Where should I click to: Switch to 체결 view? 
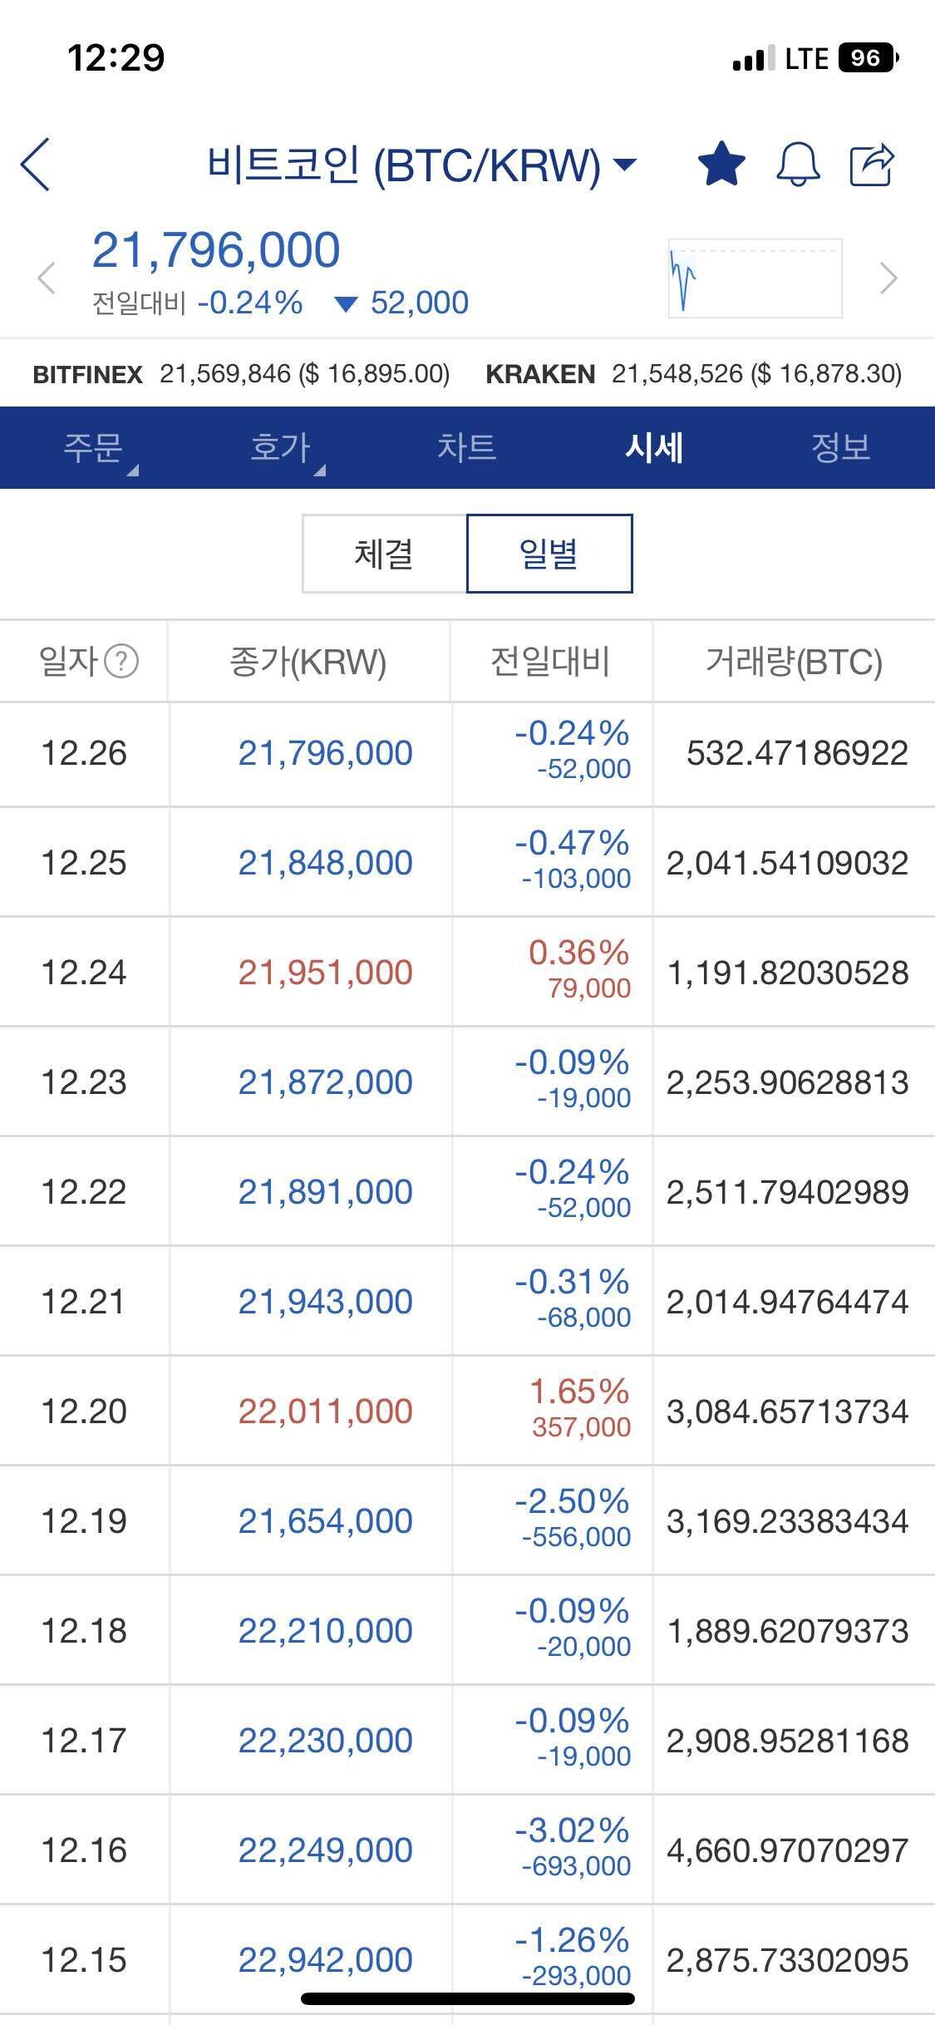pos(384,554)
